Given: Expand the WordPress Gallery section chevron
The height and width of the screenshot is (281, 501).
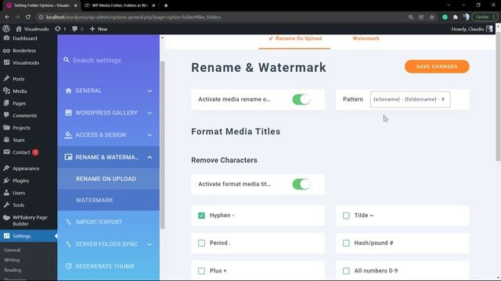Looking at the screenshot, I should point(150,113).
